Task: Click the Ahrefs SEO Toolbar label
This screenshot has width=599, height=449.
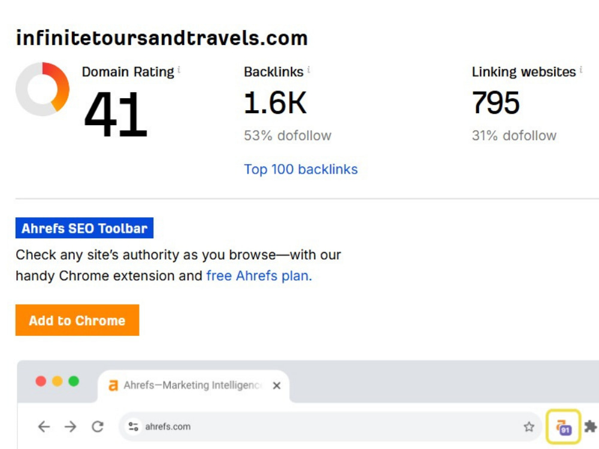Action: (84, 228)
